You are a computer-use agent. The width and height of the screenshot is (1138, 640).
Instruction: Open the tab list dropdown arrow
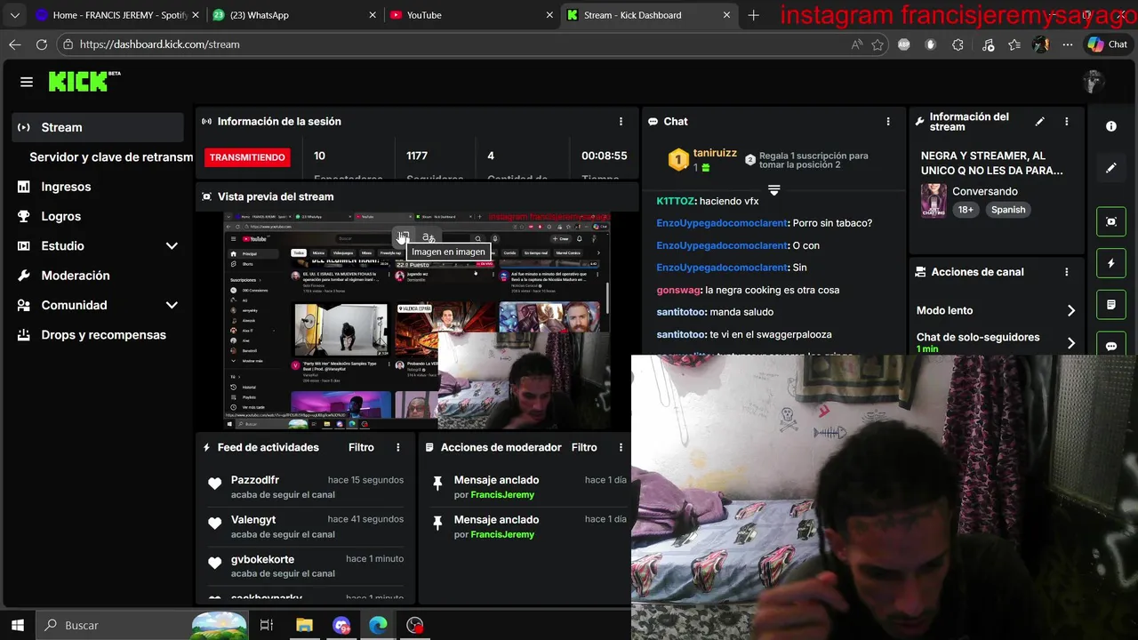14,15
